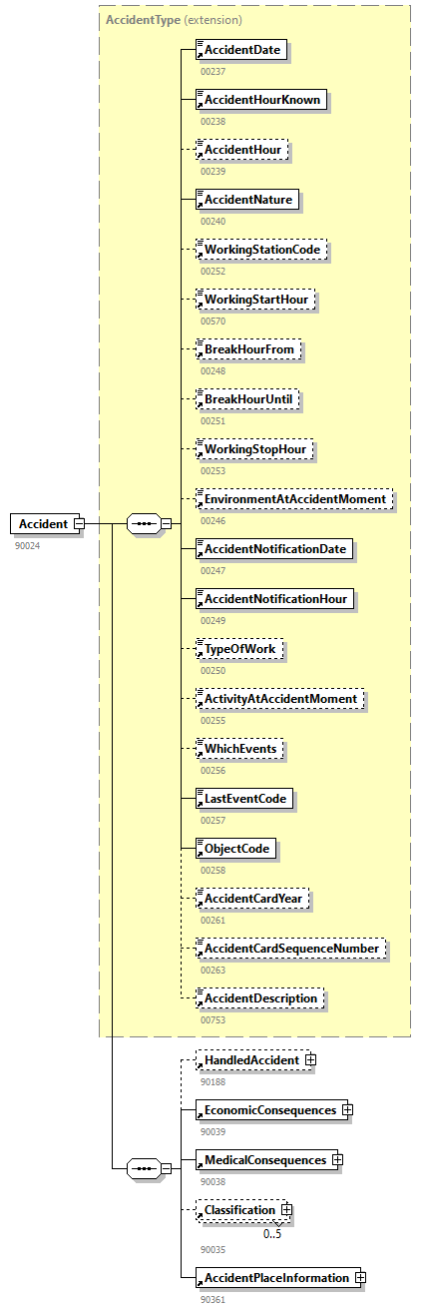Image resolution: width=423 pixels, height=1311 pixels.
Task: Click code 00237 under AccidentDate
Action: click(x=213, y=71)
